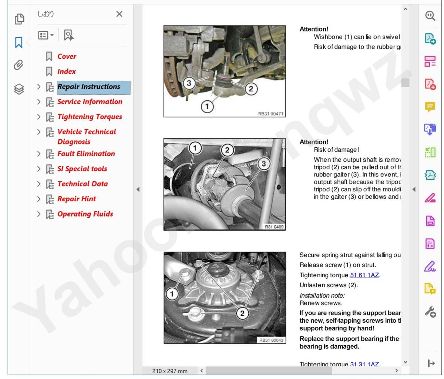Viewport: 444px width, 379px height.
Task: Click the strut support bearing image RB31 00043
Action: point(225,298)
